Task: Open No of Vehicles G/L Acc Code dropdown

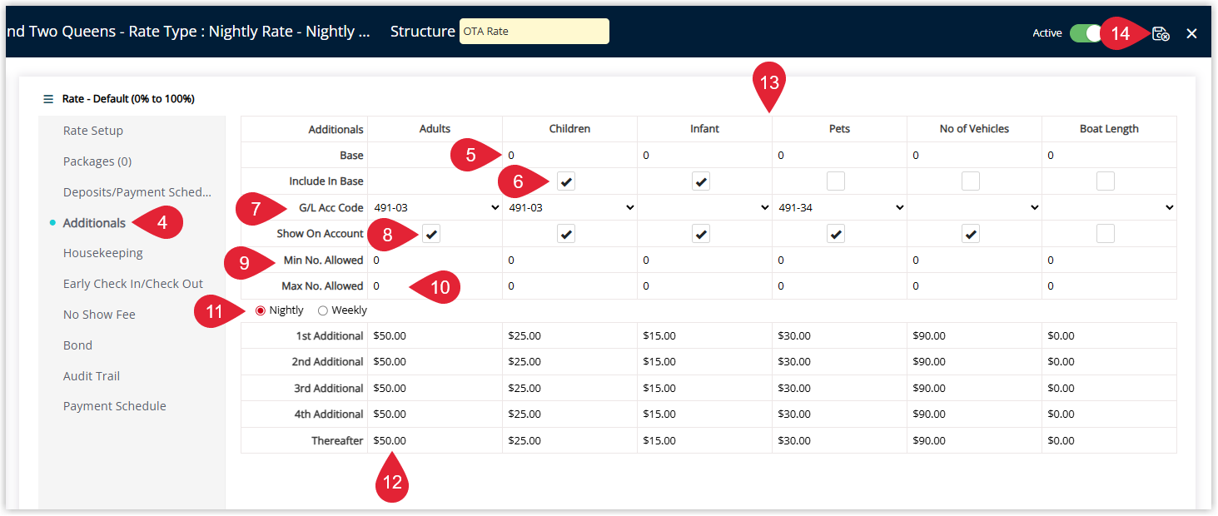Action: click(974, 207)
